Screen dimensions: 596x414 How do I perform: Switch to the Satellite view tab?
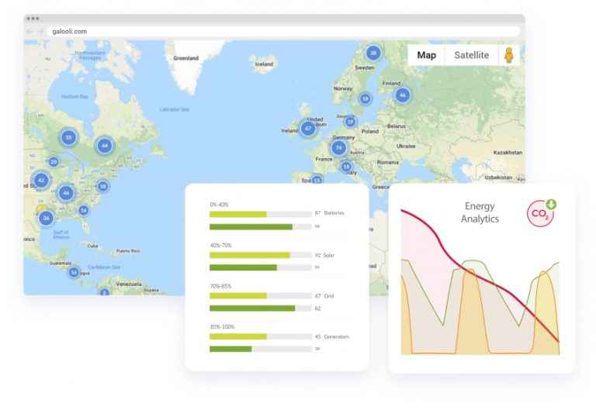[471, 56]
